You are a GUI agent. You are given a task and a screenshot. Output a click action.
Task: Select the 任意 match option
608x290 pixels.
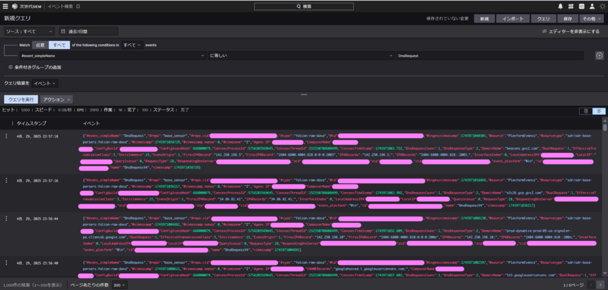click(40, 45)
